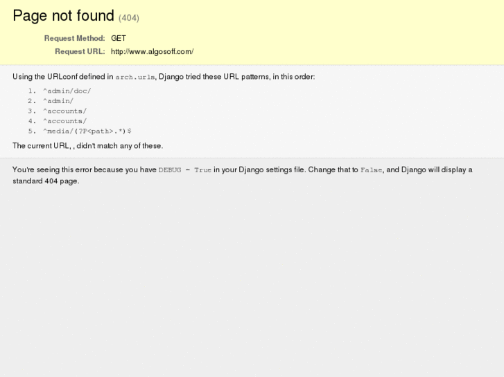Click the "Request URL:" label
The image size is (504, 377).
[x=80, y=51]
